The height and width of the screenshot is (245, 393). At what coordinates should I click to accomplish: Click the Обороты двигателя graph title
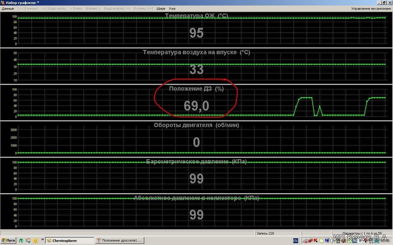pos(196,125)
